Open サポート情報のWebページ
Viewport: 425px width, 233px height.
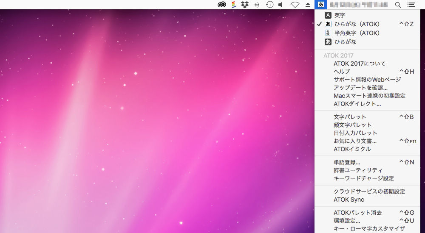point(367,80)
